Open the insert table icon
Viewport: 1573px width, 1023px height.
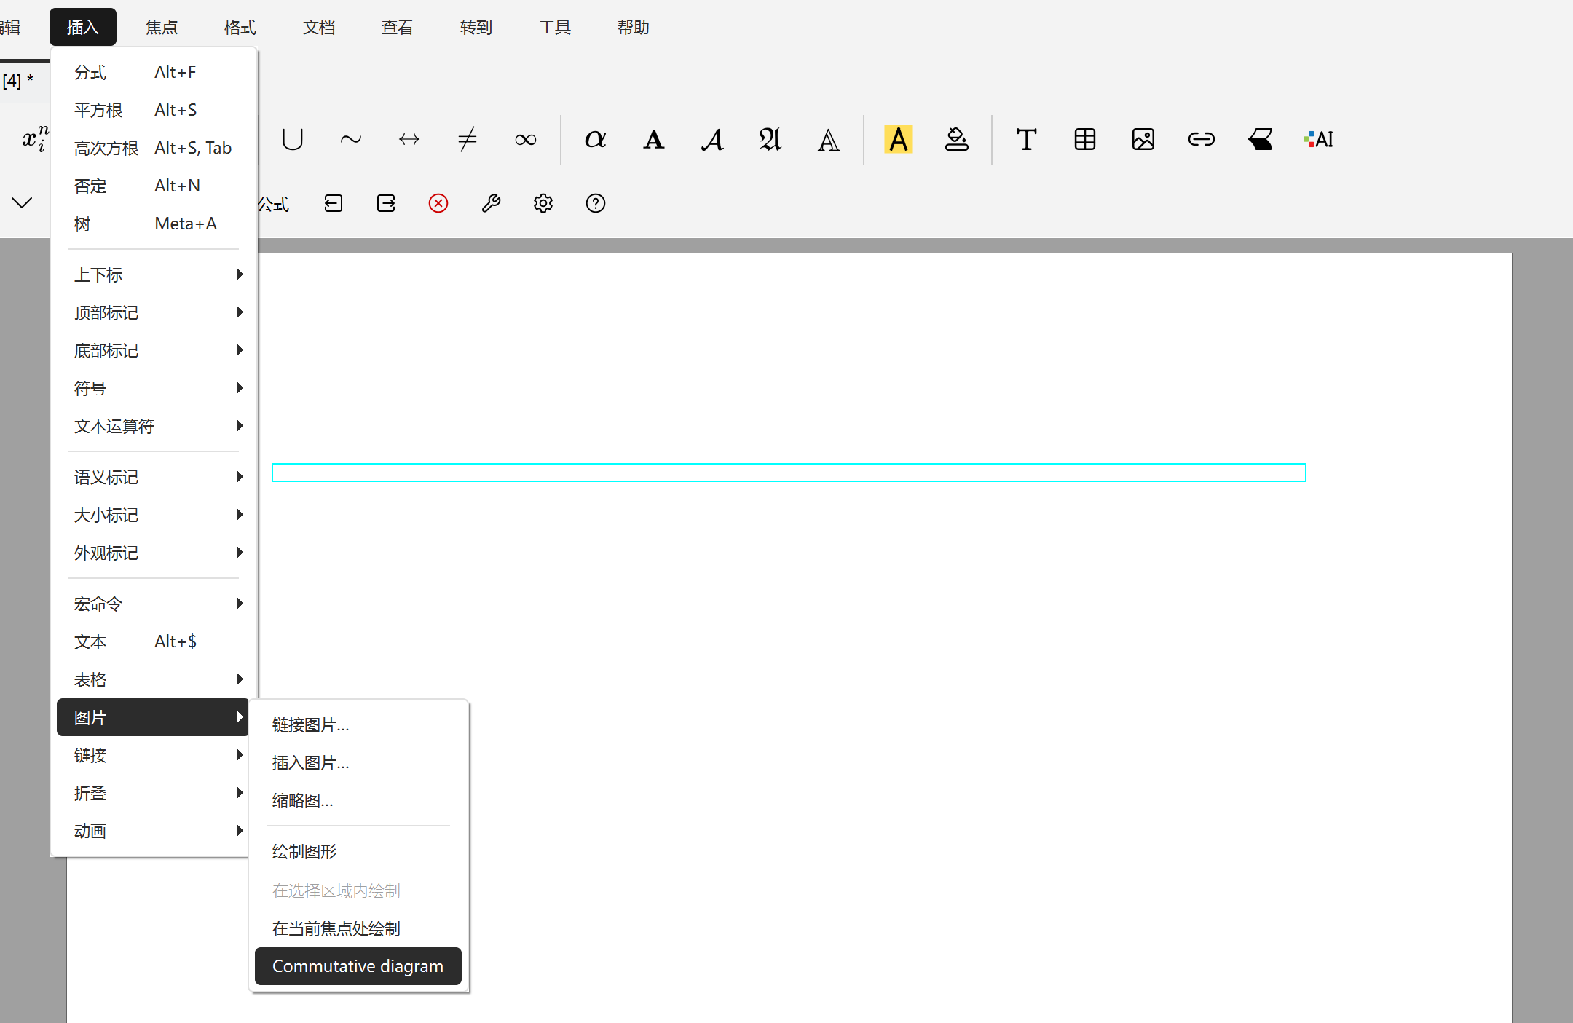pyautogui.click(x=1084, y=139)
